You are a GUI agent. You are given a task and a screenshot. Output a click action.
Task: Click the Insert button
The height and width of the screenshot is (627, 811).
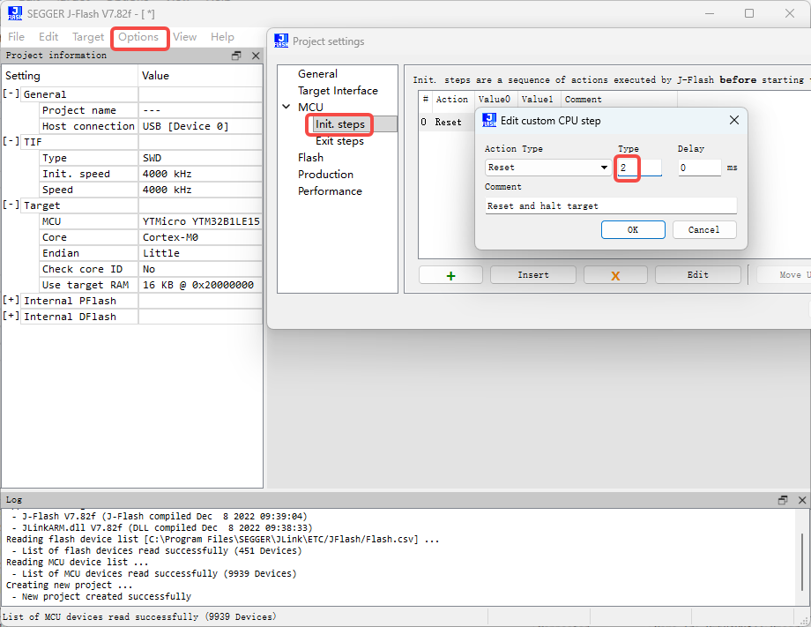click(533, 275)
